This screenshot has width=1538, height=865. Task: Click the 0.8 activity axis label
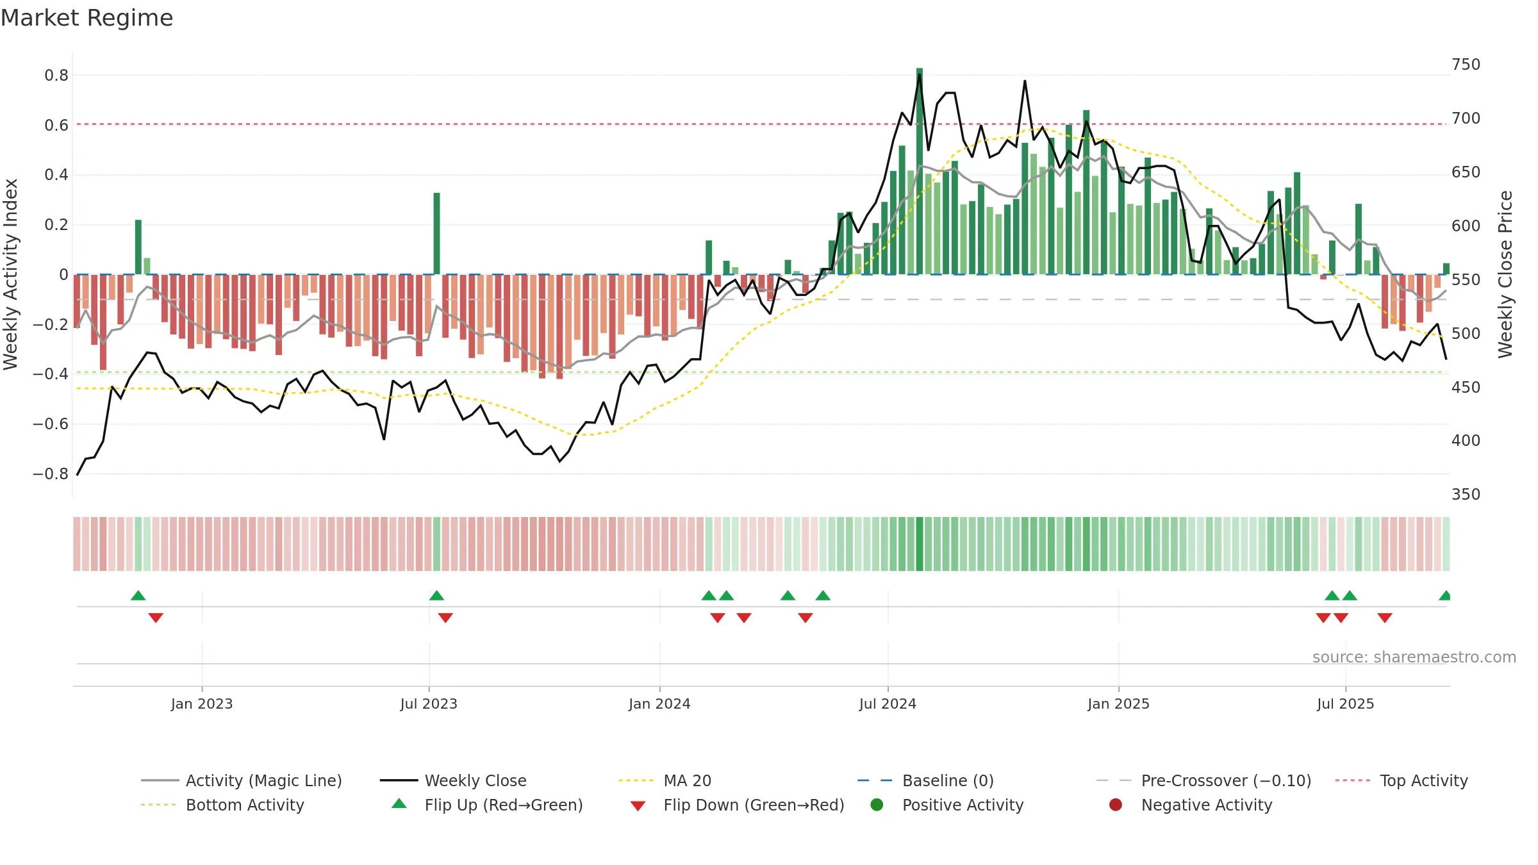[x=56, y=76]
